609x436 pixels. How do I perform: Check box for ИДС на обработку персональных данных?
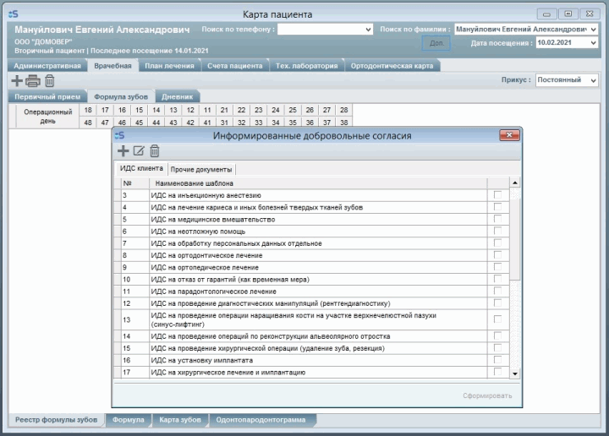point(497,243)
